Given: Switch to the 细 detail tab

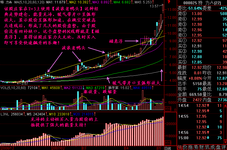Looking at the screenshot, I should pyautogui.click(x=179, y=147).
